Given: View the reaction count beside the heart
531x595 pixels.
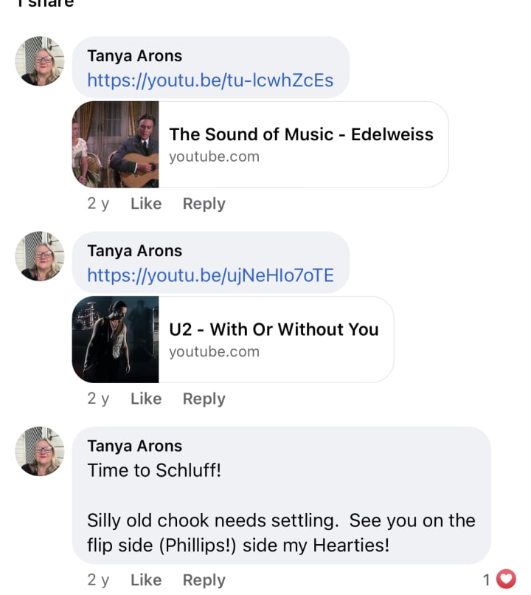Looking at the screenshot, I should (x=487, y=580).
